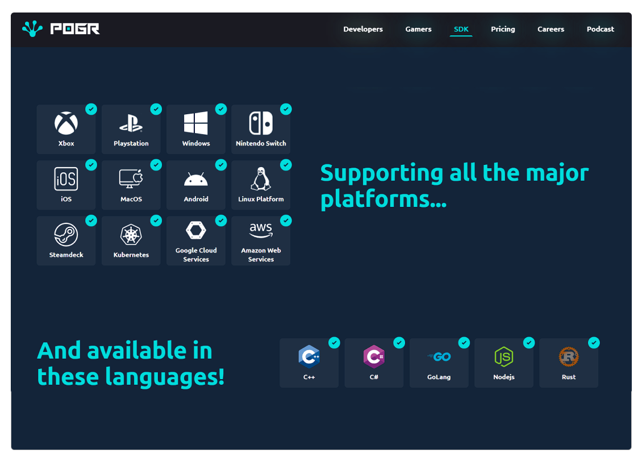Viewport: 642px width, 461px height.
Task: Click the checkmark on Amazon Web Services card
Action: [286, 221]
